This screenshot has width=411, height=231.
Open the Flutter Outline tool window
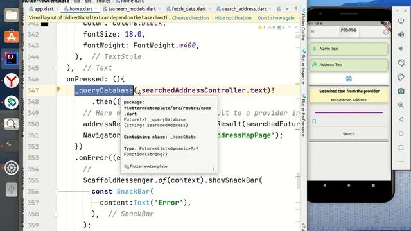tap(303, 24)
